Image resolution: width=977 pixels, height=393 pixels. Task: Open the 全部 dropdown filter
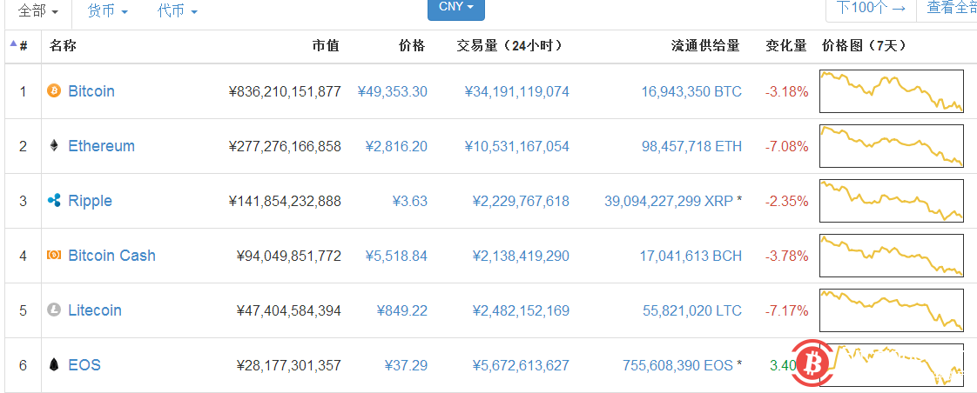click(x=39, y=11)
